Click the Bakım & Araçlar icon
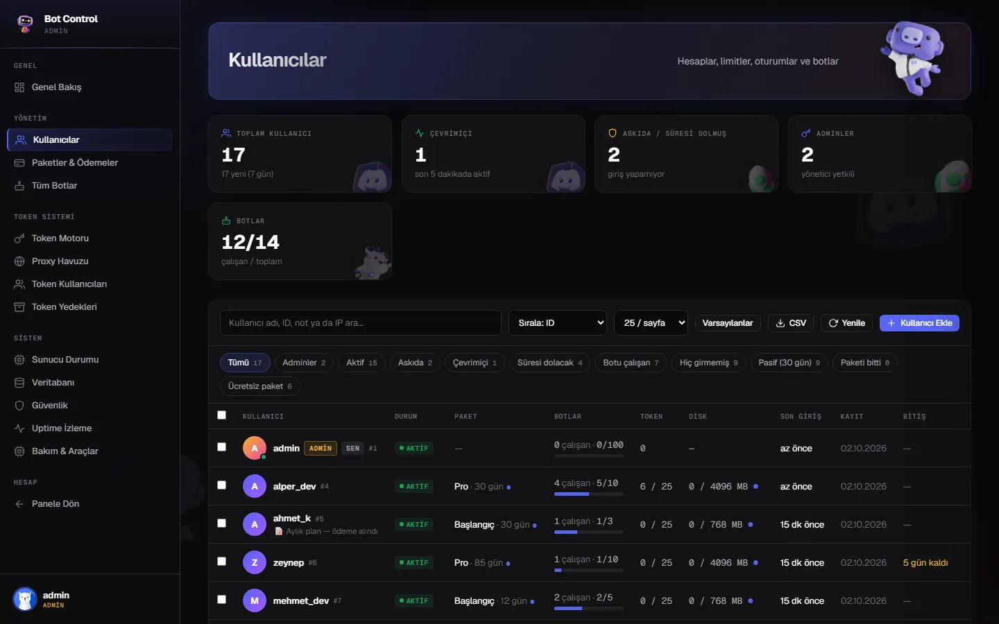This screenshot has height=624, width=999. tap(19, 451)
